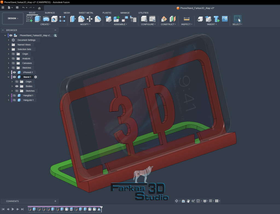280x214 pixels.
Task: Click the Measure tool under Inspect
Action: point(186,19)
